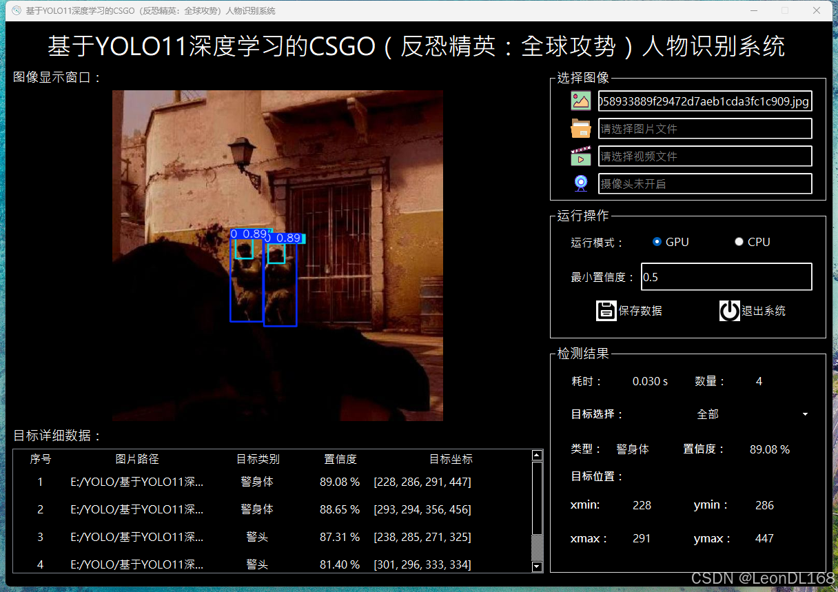Viewport: 838px width, 592px height.
Task: Close the application window
Action: tap(817, 10)
